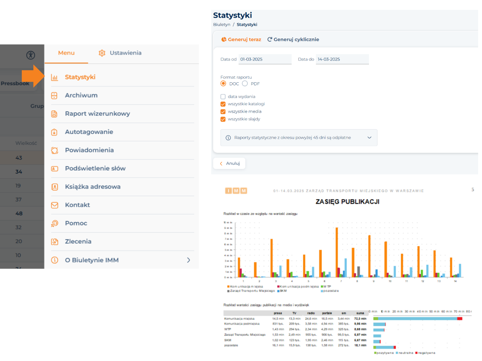Click the Ustawienia gear icon
The height and width of the screenshot is (361, 482).
(102, 53)
